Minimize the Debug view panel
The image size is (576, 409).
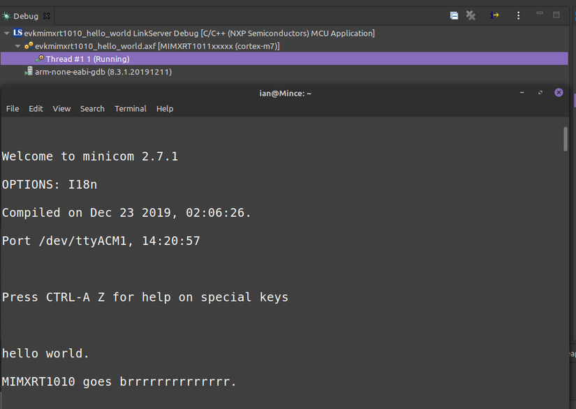point(540,15)
